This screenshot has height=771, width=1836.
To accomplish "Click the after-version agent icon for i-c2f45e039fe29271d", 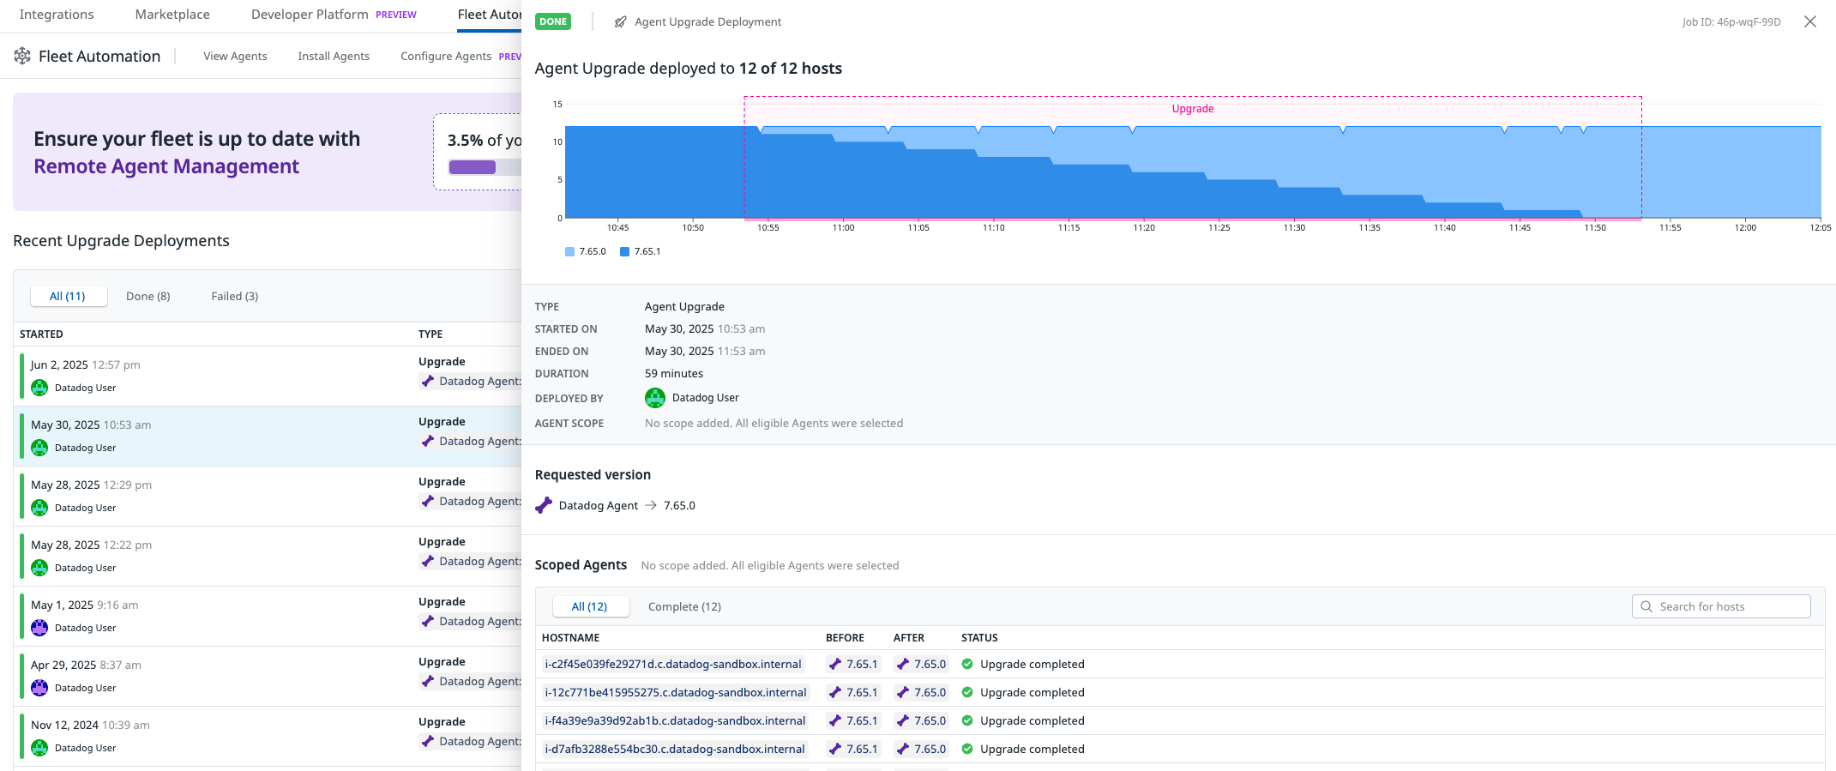I will coord(903,664).
